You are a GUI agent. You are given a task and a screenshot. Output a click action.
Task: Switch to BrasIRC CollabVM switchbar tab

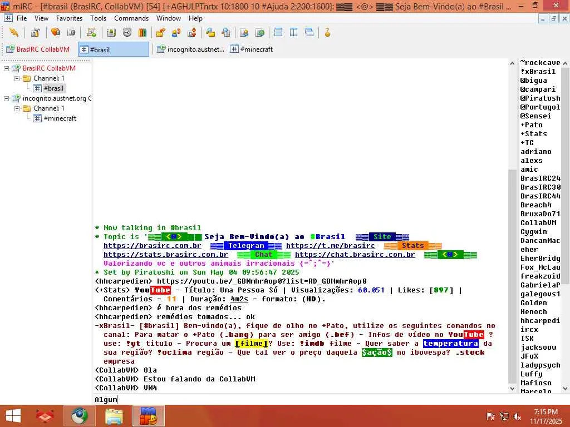38,49
